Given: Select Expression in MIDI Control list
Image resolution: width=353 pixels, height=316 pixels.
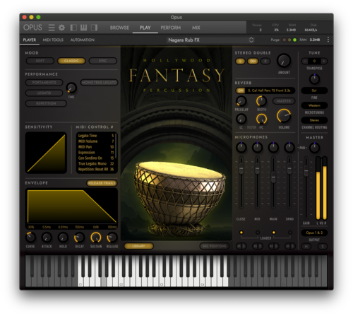Looking at the screenshot, I should pyautogui.click(x=96, y=153).
